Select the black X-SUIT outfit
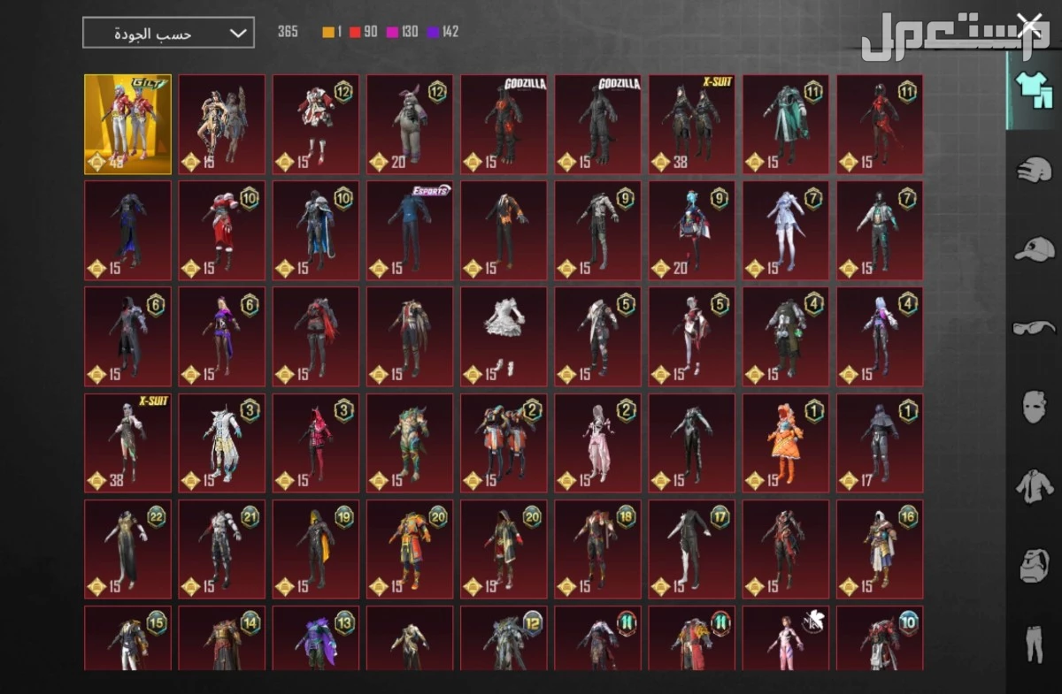1062x694 pixels. pos(691,124)
